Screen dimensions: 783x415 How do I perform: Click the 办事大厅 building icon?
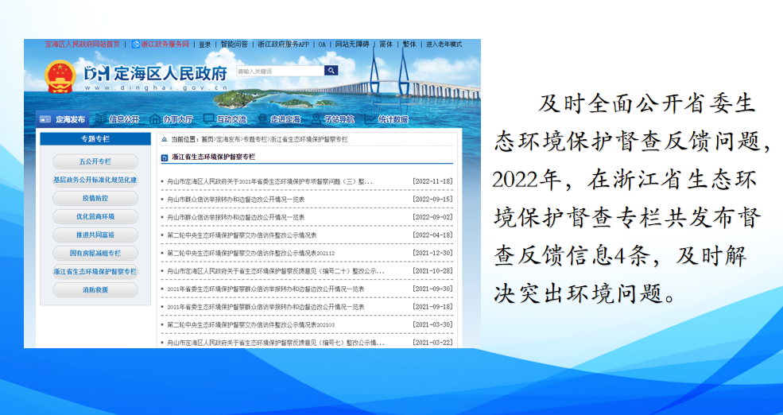point(153,119)
